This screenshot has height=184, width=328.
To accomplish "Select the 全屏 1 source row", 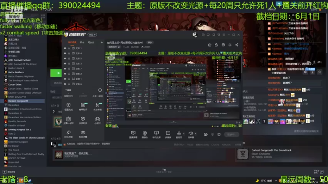I will click(x=83, y=79).
